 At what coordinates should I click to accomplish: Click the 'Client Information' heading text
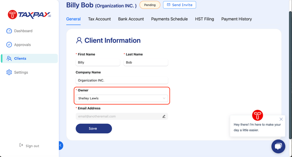tap(112, 40)
